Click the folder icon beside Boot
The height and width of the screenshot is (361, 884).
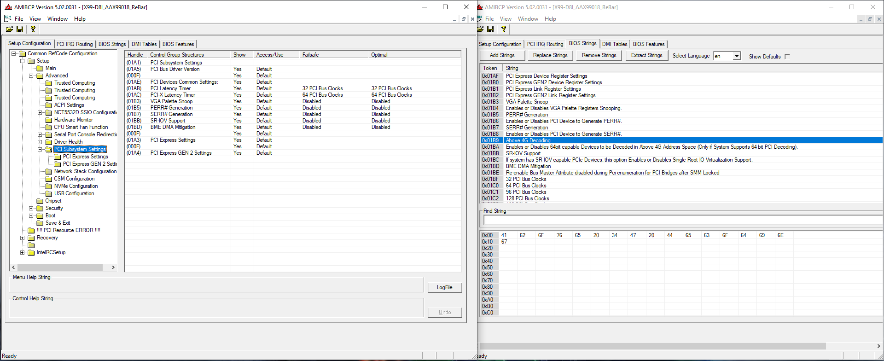point(40,215)
